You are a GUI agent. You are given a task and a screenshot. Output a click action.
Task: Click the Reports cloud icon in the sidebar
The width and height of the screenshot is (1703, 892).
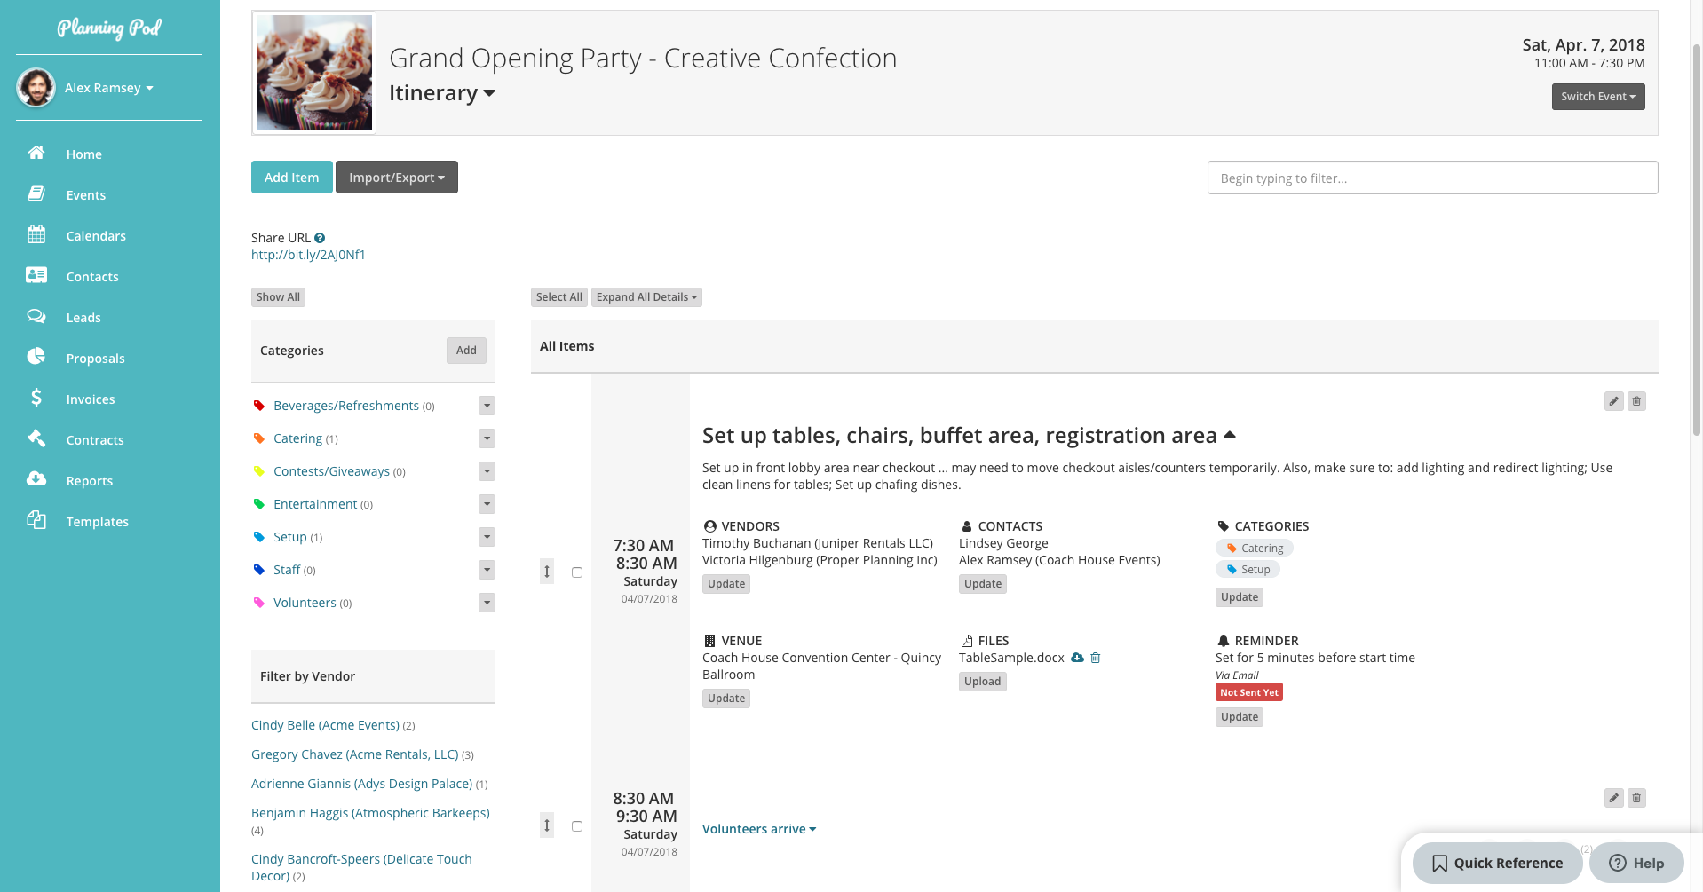(x=36, y=479)
